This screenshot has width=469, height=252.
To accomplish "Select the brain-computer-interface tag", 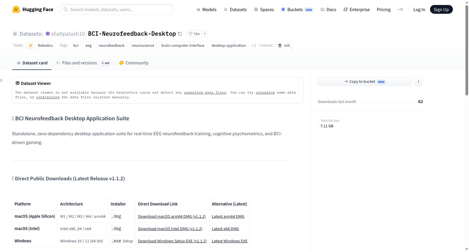I will (183, 45).
